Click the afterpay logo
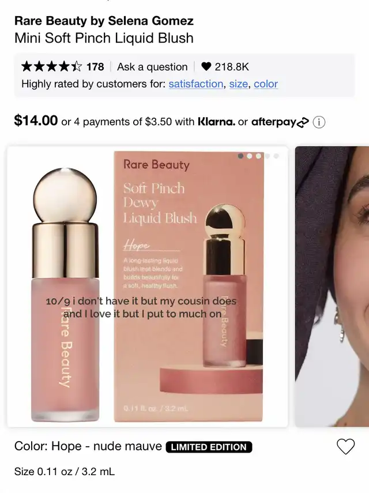 click(x=280, y=122)
